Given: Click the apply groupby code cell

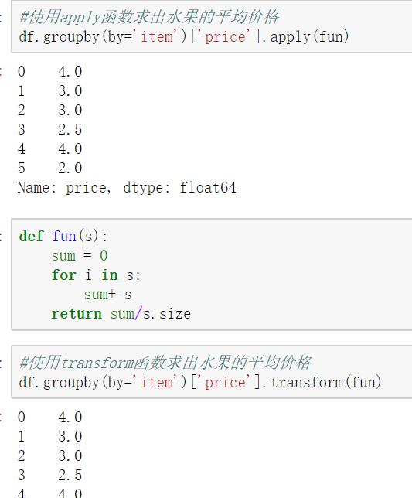Looking at the screenshot, I should (212, 26).
